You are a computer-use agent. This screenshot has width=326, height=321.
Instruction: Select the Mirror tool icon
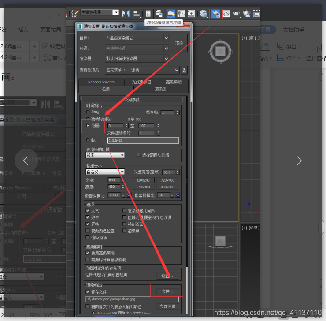pyautogui.click(x=126, y=14)
